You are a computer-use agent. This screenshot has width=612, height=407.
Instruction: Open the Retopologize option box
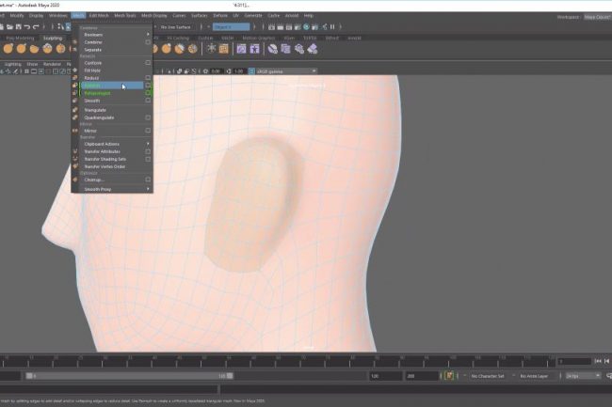click(148, 93)
